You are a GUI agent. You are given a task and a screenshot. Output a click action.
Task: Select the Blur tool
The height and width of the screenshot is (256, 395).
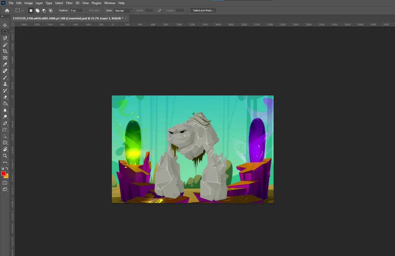point(5,110)
